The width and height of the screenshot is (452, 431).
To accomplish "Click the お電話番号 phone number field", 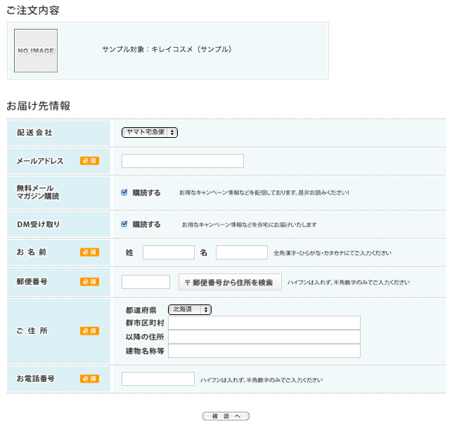I will [x=157, y=379].
